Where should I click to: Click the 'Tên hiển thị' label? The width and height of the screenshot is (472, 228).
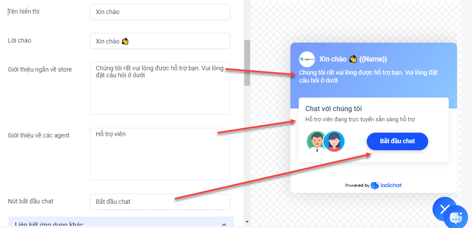(x=24, y=12)
